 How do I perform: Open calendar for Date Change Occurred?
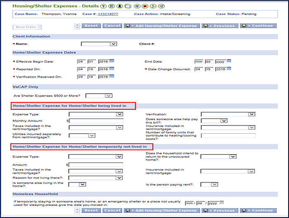pos(229,69)
